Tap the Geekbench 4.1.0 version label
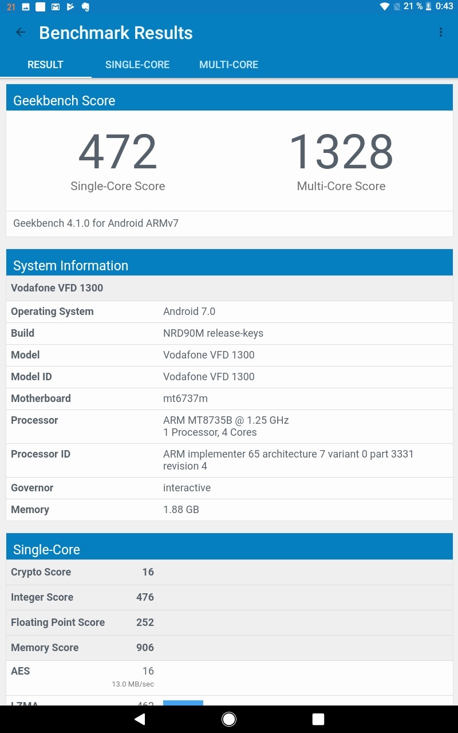 click(96, 223)
